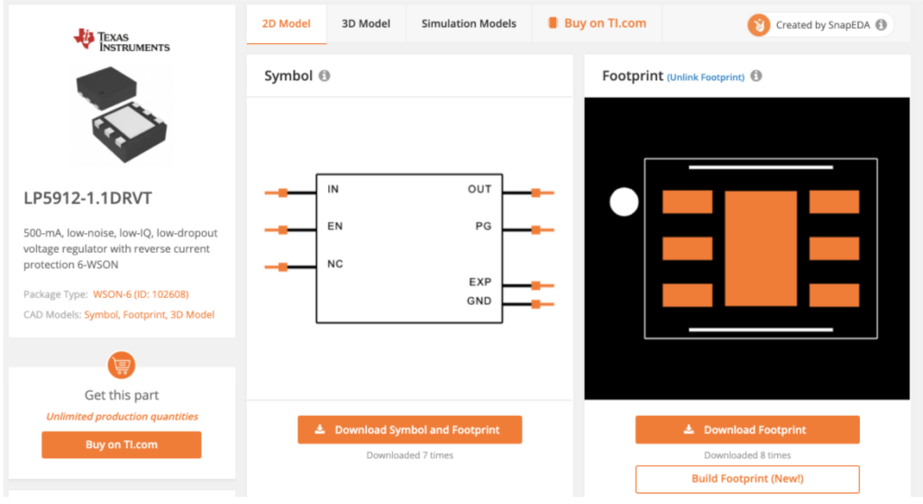Click the orange shopping cart icon
Screen dimensions: 923x504
click(122, 365)
